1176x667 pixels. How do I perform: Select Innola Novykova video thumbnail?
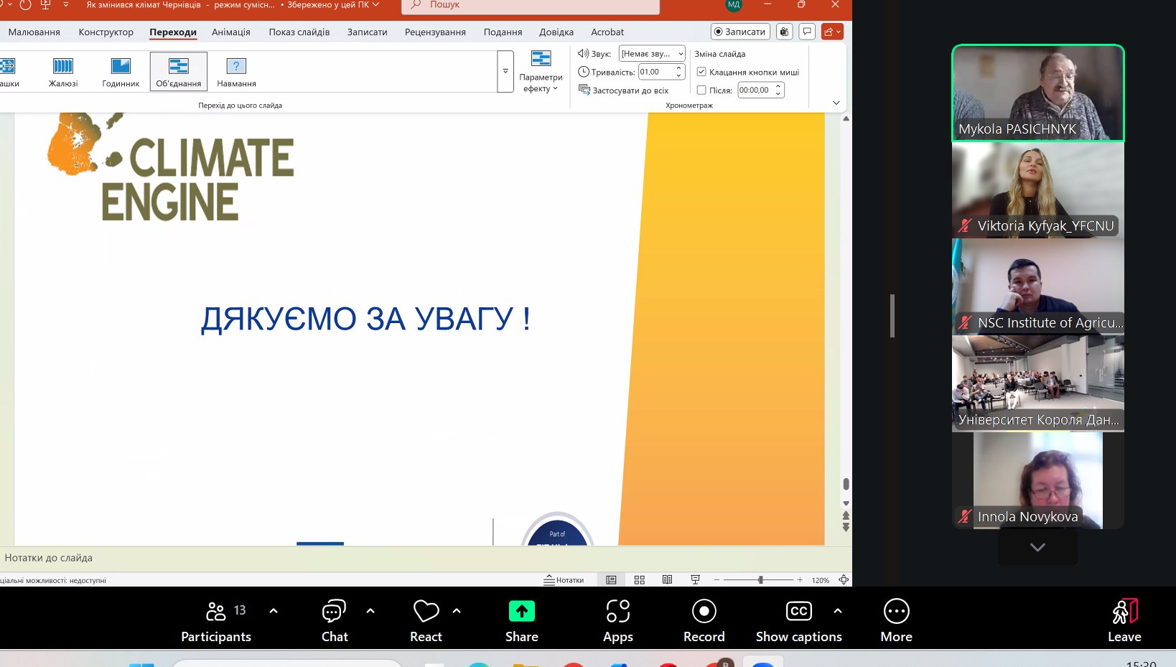point(1038,480)
